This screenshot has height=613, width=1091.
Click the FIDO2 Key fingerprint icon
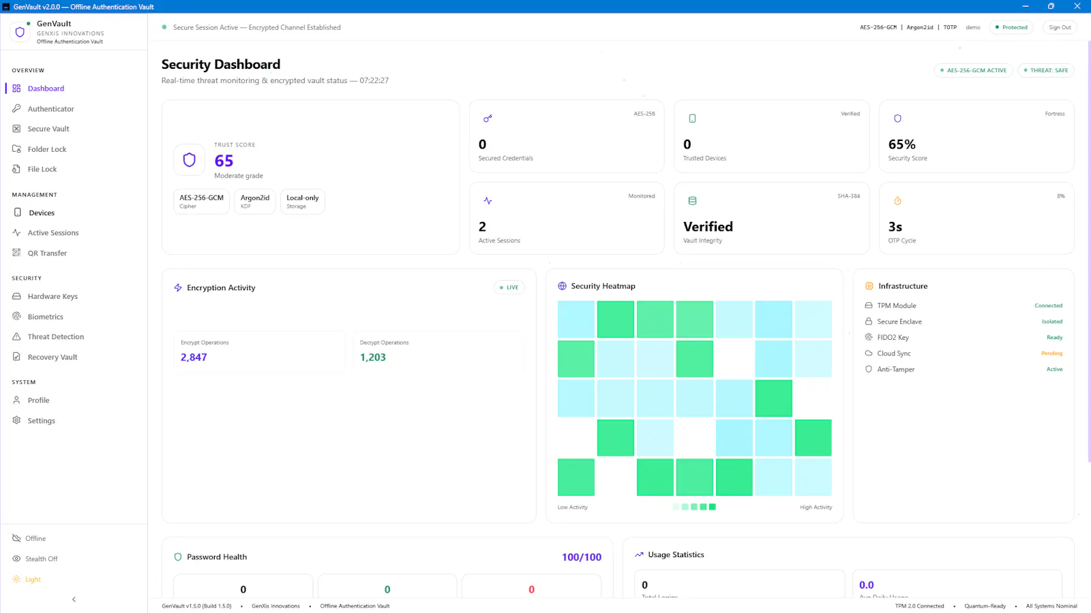click(869, 337)
